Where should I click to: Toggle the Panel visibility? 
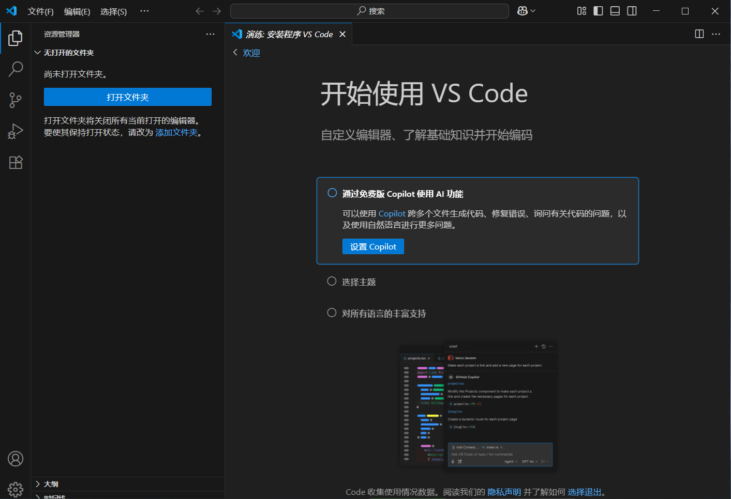pos(615,10)
